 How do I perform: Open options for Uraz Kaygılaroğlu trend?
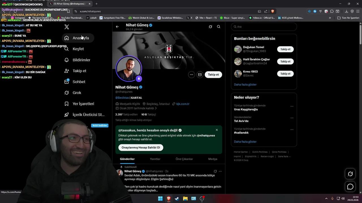click(x=292, y=106)
